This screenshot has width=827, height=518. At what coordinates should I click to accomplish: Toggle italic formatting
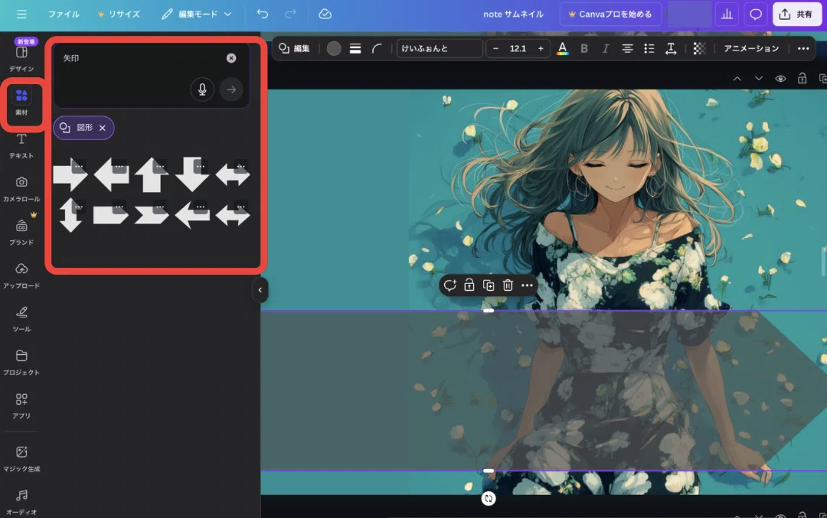(606, 48)
